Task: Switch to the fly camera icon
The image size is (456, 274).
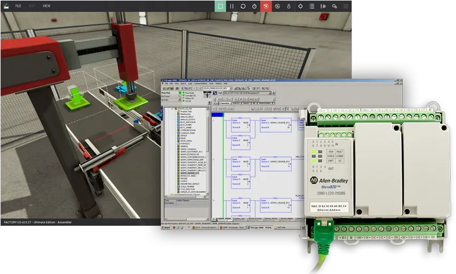Action: click(x=277, y=6)
